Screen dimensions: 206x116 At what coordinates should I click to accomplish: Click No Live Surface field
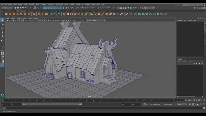coord(91,8)
